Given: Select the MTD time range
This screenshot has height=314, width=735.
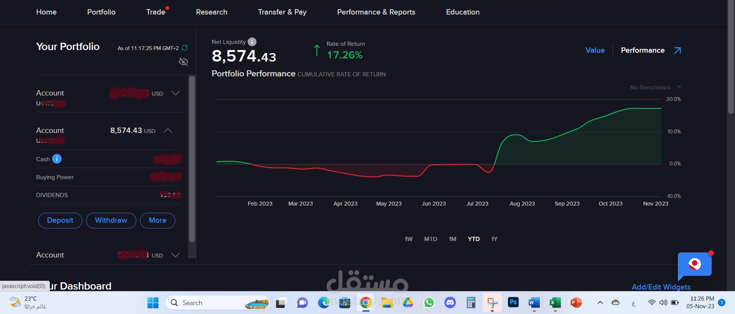Looking at the screenshot, I should pyautogui.click(x=430, y=239).
